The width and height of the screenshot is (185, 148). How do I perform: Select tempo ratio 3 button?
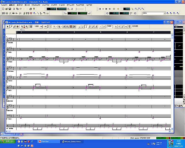[x=143, y=9]
